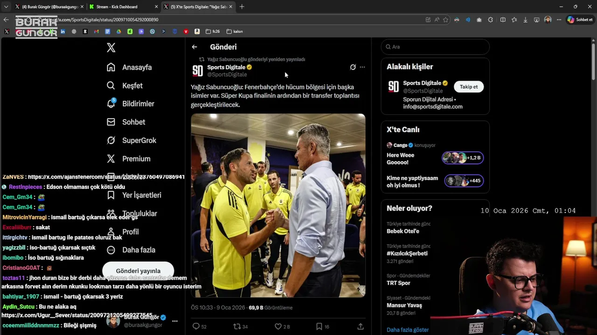Open the tab list dropdown arrow
The width and height of the screenshot is (597, 335).
coord(6,7)
